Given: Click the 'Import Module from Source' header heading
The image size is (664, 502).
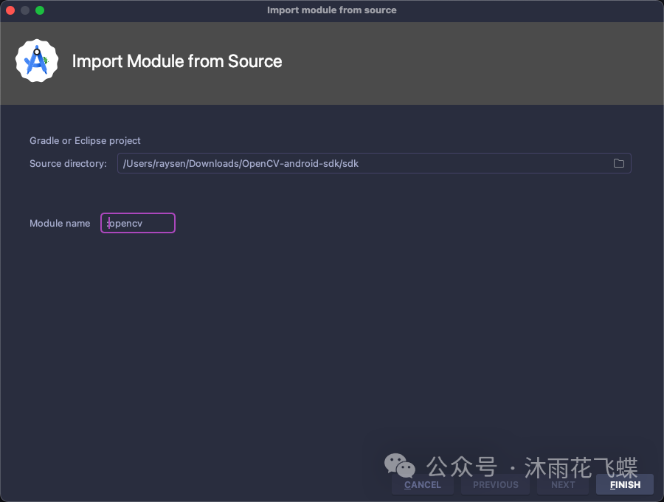Looking at the screenshot, I should (177, 61).
